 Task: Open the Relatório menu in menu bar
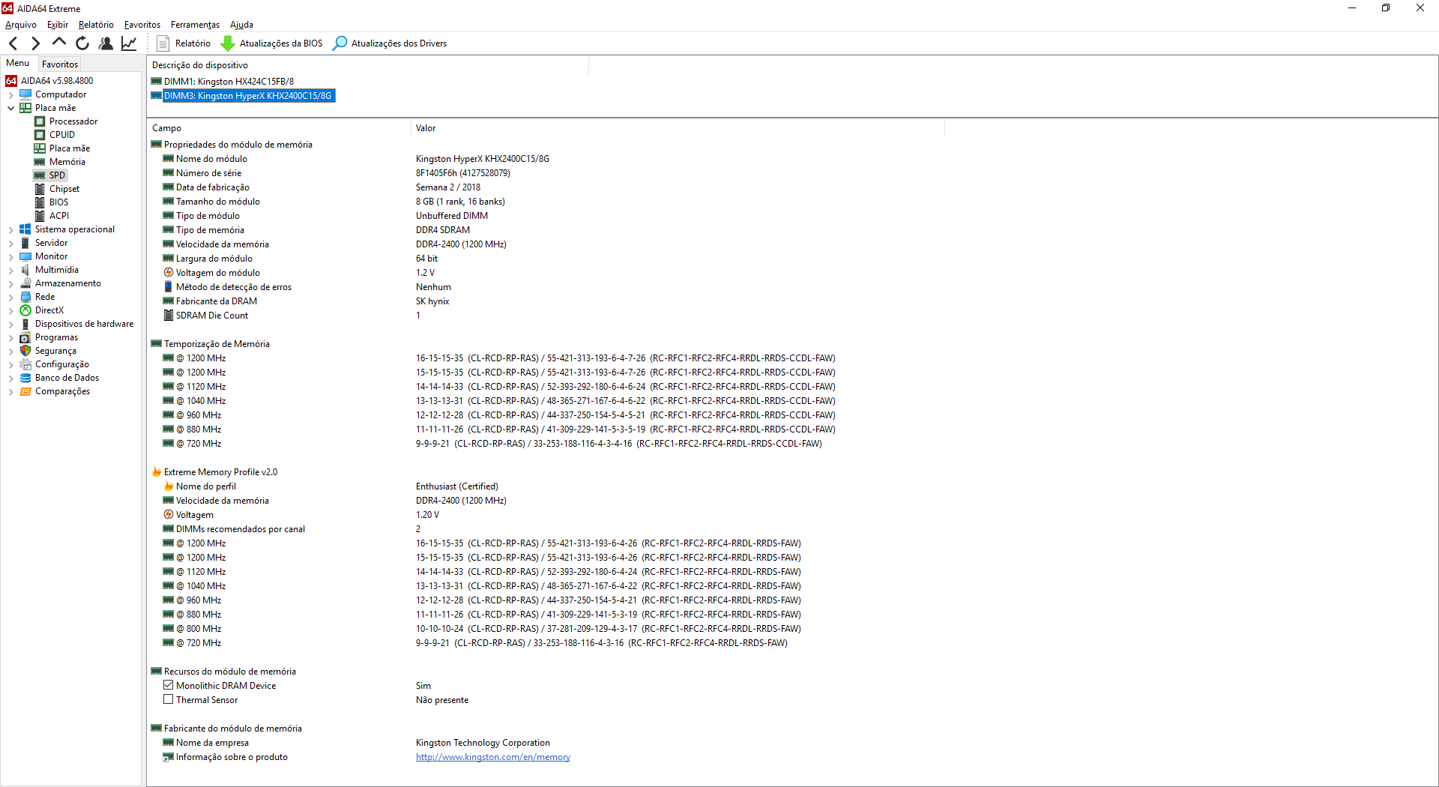(x=96, y=25)
